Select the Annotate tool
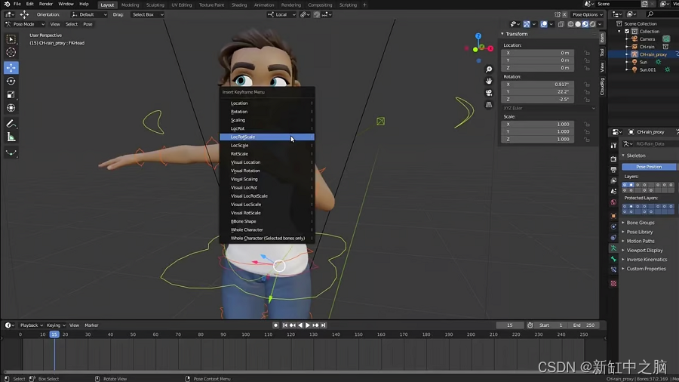The height and width of the screenshot is (382, 679). pos(11,124)
